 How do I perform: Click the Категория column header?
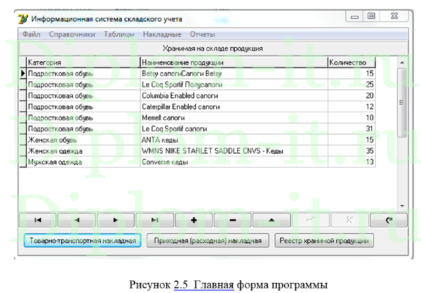(83, 62)
